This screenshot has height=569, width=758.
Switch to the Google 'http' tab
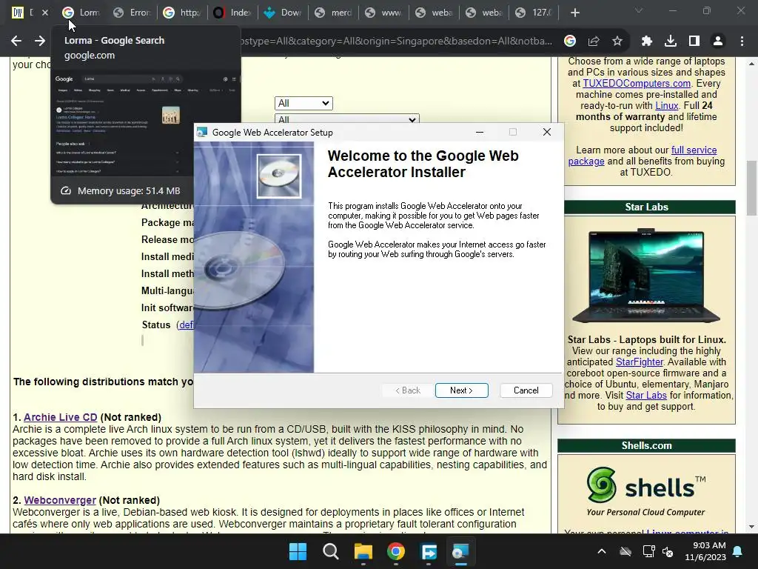point(182,13)
